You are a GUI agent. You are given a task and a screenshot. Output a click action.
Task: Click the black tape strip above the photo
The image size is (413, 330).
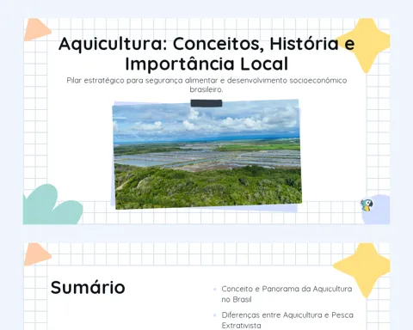[206, 103]
